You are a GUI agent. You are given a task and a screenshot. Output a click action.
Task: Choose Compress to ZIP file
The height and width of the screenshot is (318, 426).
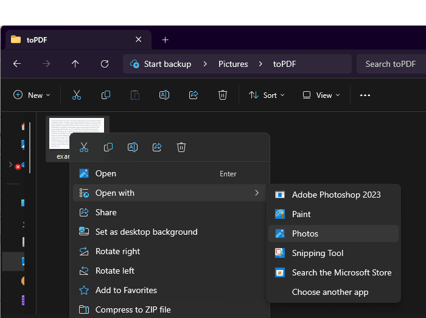point(170,309)
